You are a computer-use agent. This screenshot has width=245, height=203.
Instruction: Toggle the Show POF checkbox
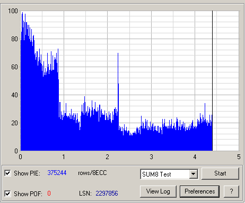[7, 193]
